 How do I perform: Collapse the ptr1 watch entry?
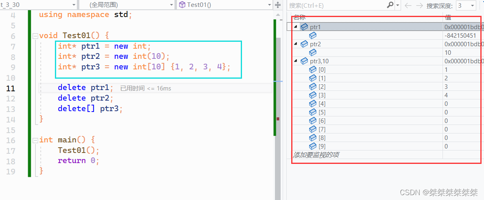[x=296, y=27]
